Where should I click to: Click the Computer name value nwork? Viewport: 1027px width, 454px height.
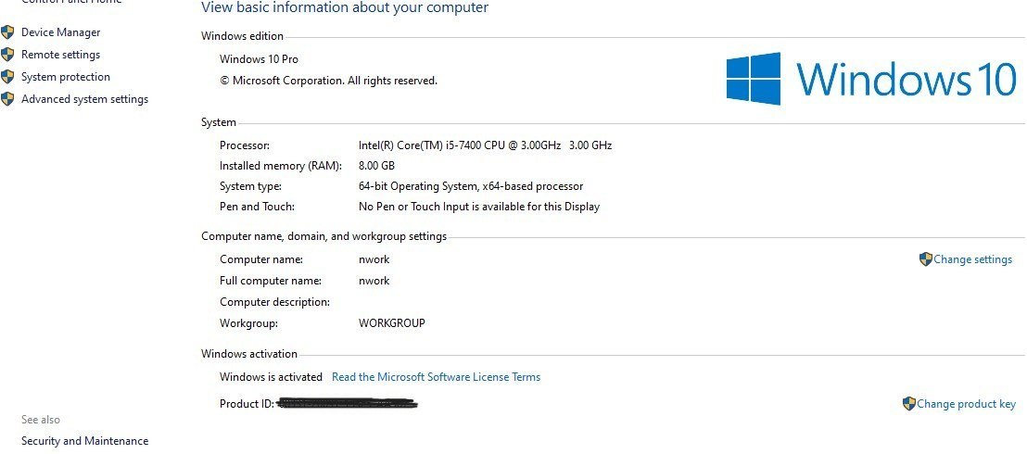point(374,259)
